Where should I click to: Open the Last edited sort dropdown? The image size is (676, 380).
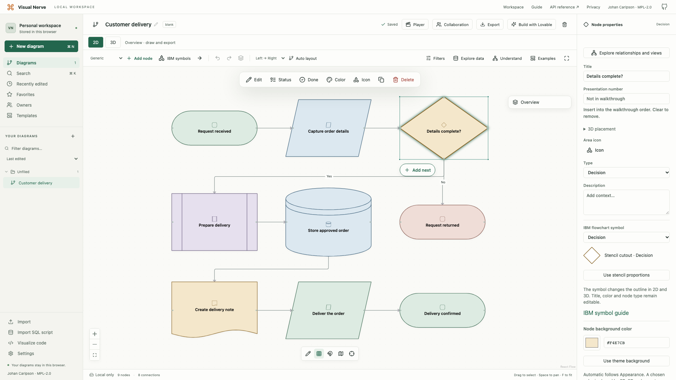[x=42, y=159]
